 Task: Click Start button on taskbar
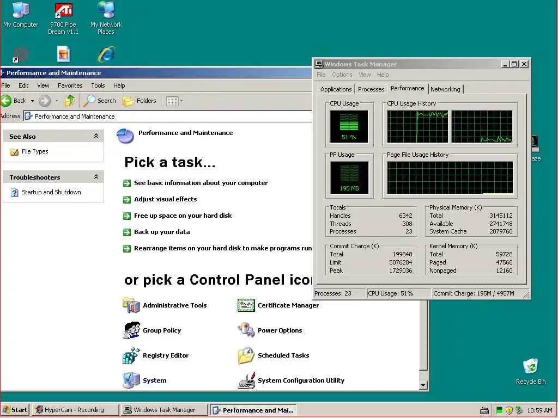pos(15,410)
